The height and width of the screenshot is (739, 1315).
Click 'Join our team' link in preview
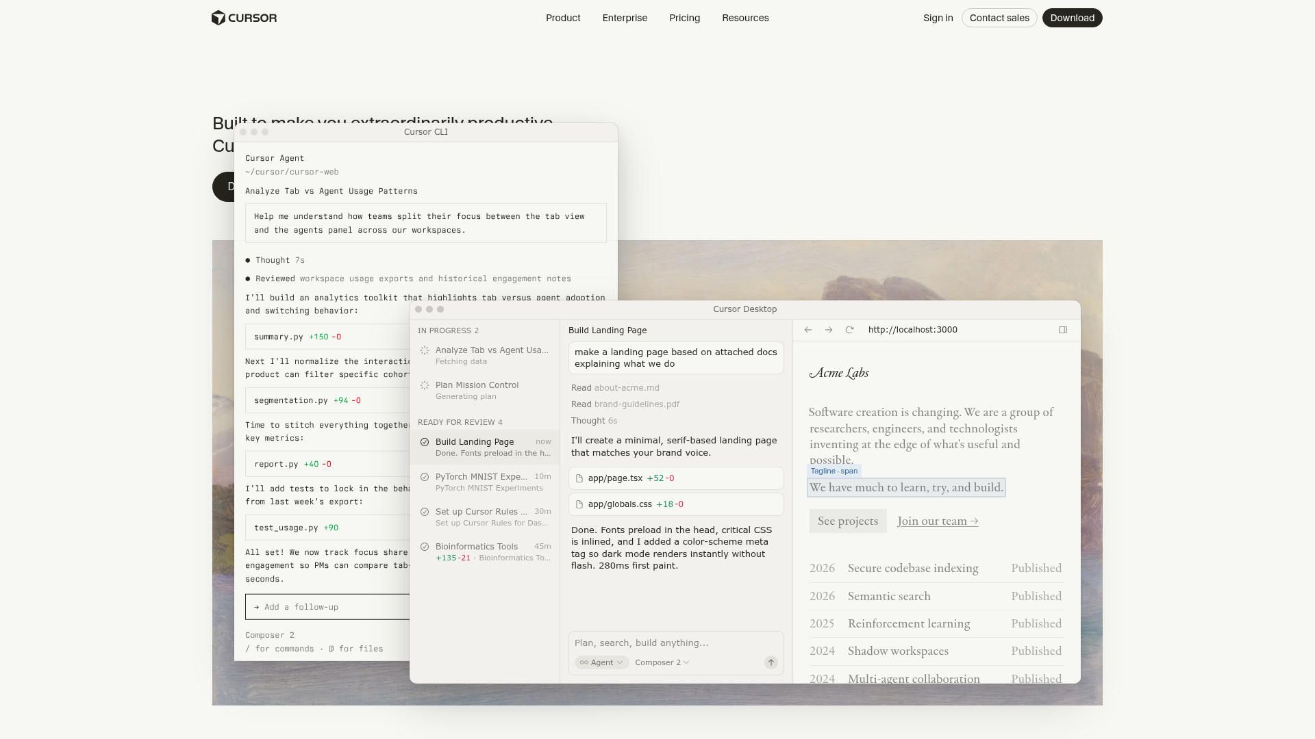pyautogui.click(x=938, y=521)
